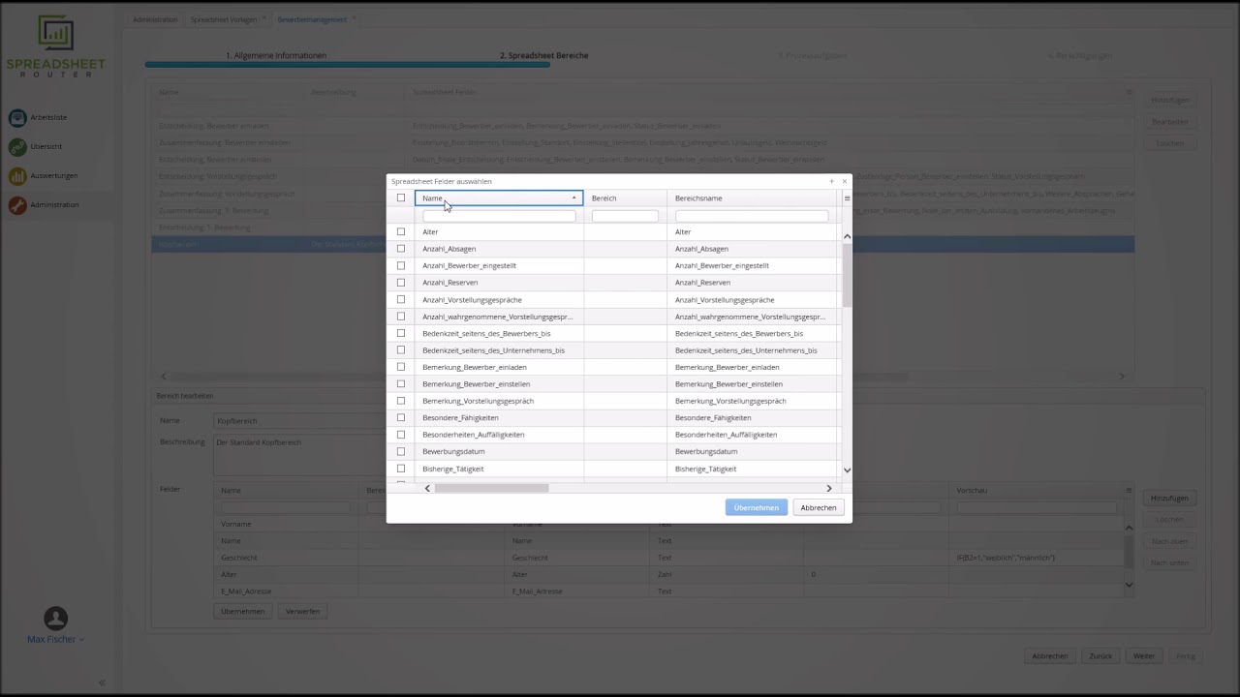
Task: Open Arbeitsliste icon in the sidebar
Action: 17,117
